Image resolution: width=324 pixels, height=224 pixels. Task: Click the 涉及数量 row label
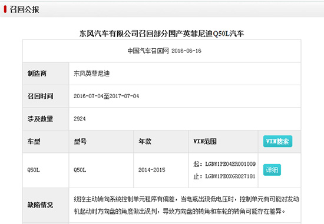click(x=40, y=119)
